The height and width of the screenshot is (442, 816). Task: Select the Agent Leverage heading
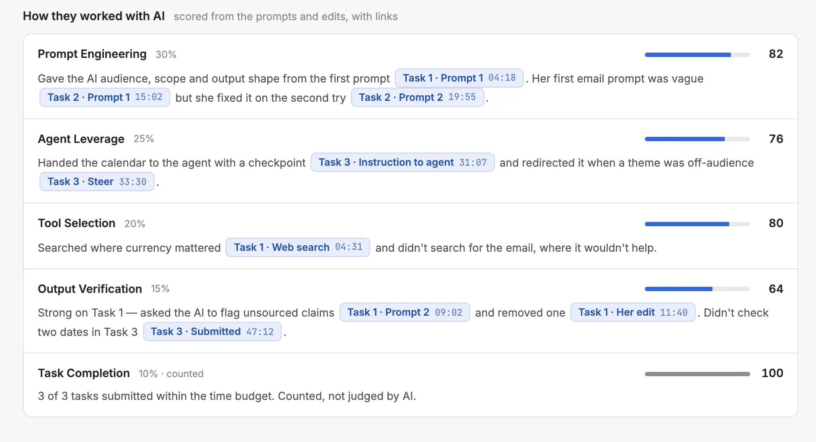pos(81,139)
